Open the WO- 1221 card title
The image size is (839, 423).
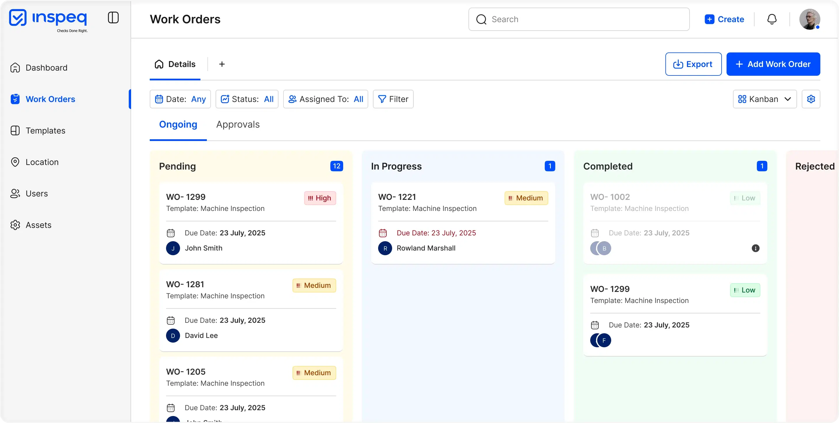[397, 197]
